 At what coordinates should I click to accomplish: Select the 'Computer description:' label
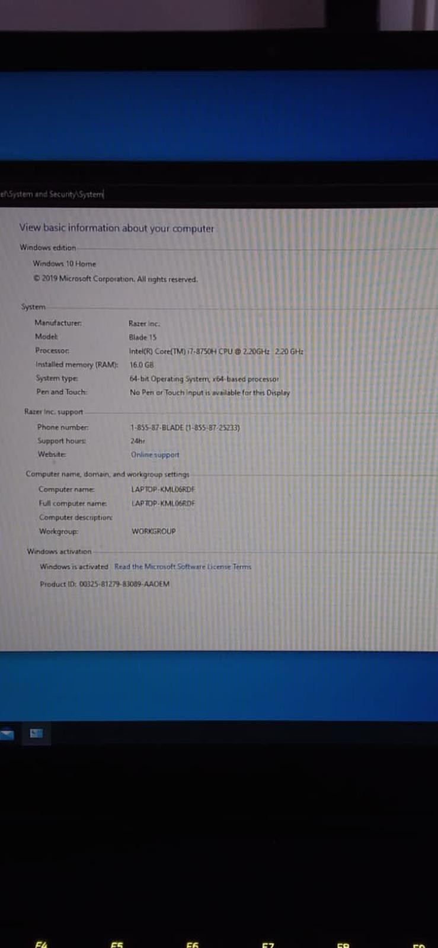(76, 518)
